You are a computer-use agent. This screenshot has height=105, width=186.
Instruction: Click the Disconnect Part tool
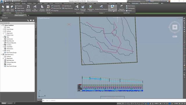point(56,8)
